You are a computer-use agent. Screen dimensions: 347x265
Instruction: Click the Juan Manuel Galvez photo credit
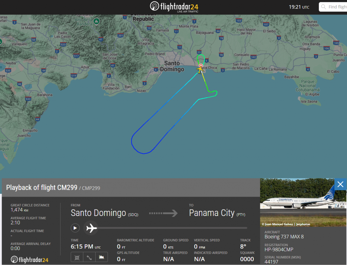click(286, 224)
